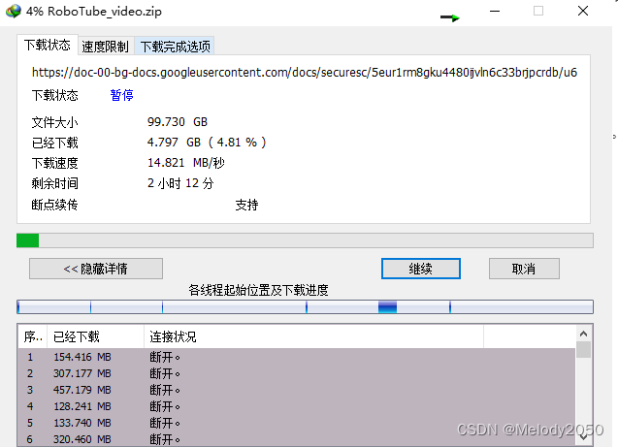Click the 剩余时间 label
The width and height of the screenshot is (618, 447).
tap(54, 183)
